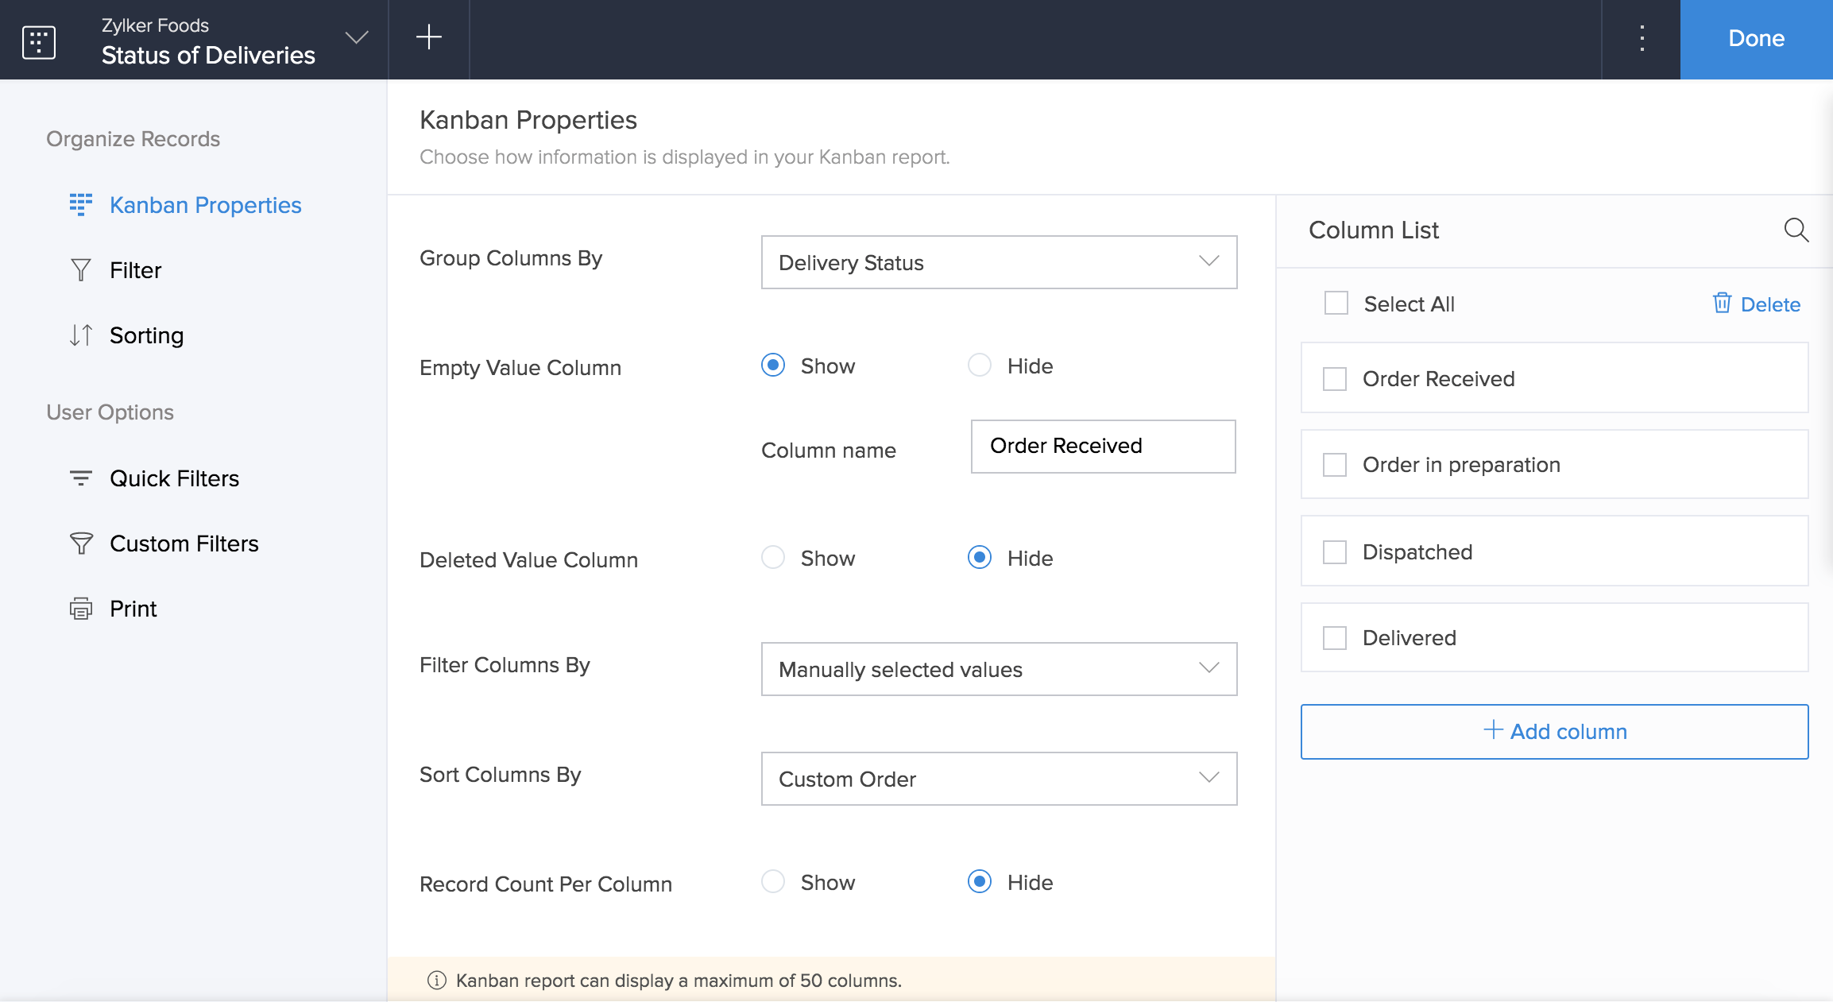Open Quick Filters in sidebar

(x=174, y=478)
